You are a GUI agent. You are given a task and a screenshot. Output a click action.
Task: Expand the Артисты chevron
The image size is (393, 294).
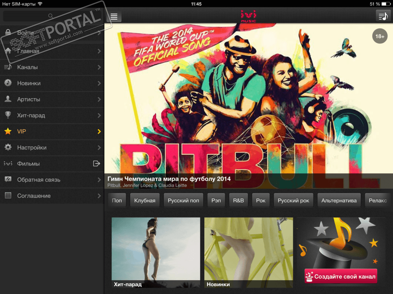(99, 99)
